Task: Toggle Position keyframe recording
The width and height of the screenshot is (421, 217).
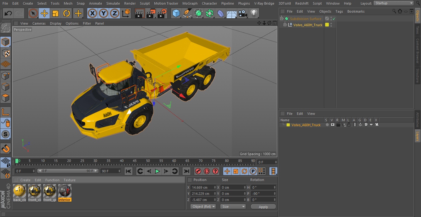Action: tap(227, 171)
